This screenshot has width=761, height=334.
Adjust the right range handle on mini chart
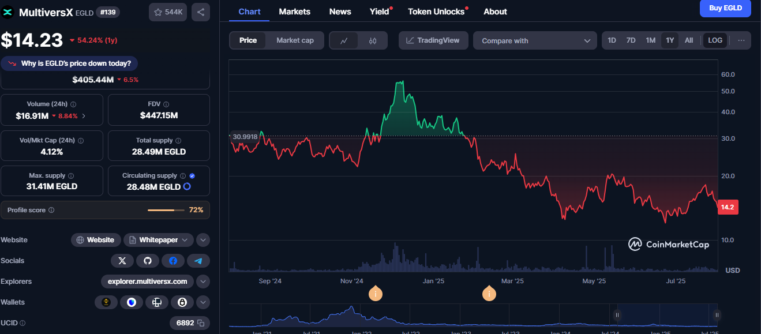pos(717,315)
